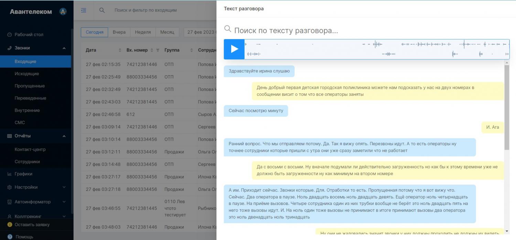Image resolution: width=516 pixels, height=240 pixels.
Task: Collapse the Отчёты menu section
Action: (x=64, y=136)
